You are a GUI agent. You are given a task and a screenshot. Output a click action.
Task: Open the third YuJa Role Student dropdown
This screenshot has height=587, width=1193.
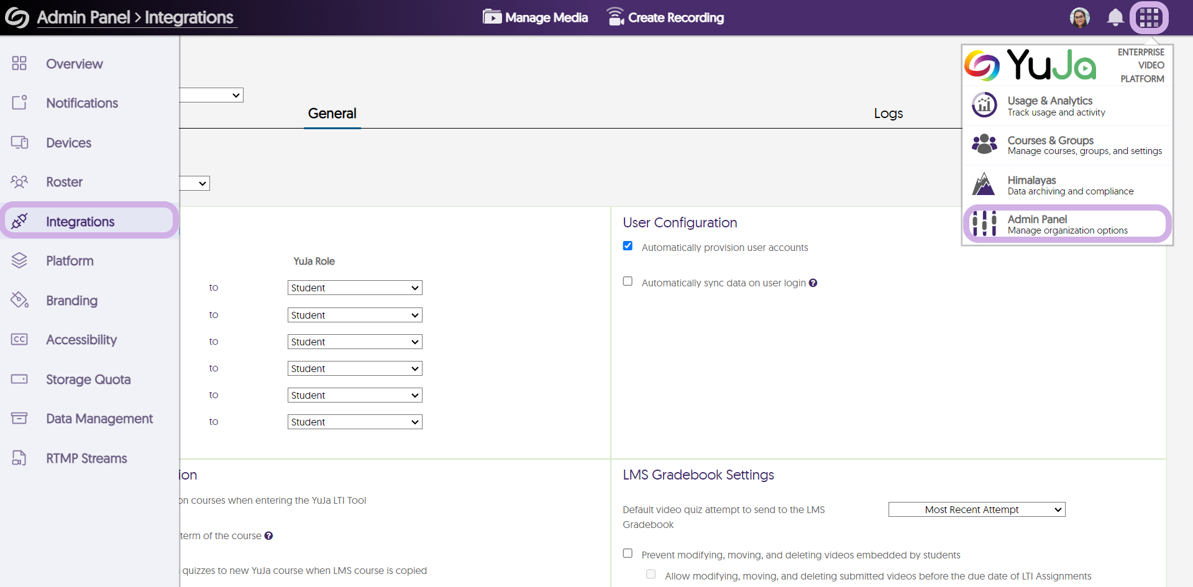pos(355,342)
